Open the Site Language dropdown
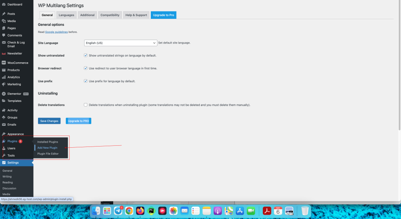Screen dimensions: 401x219 pos(121,43)
